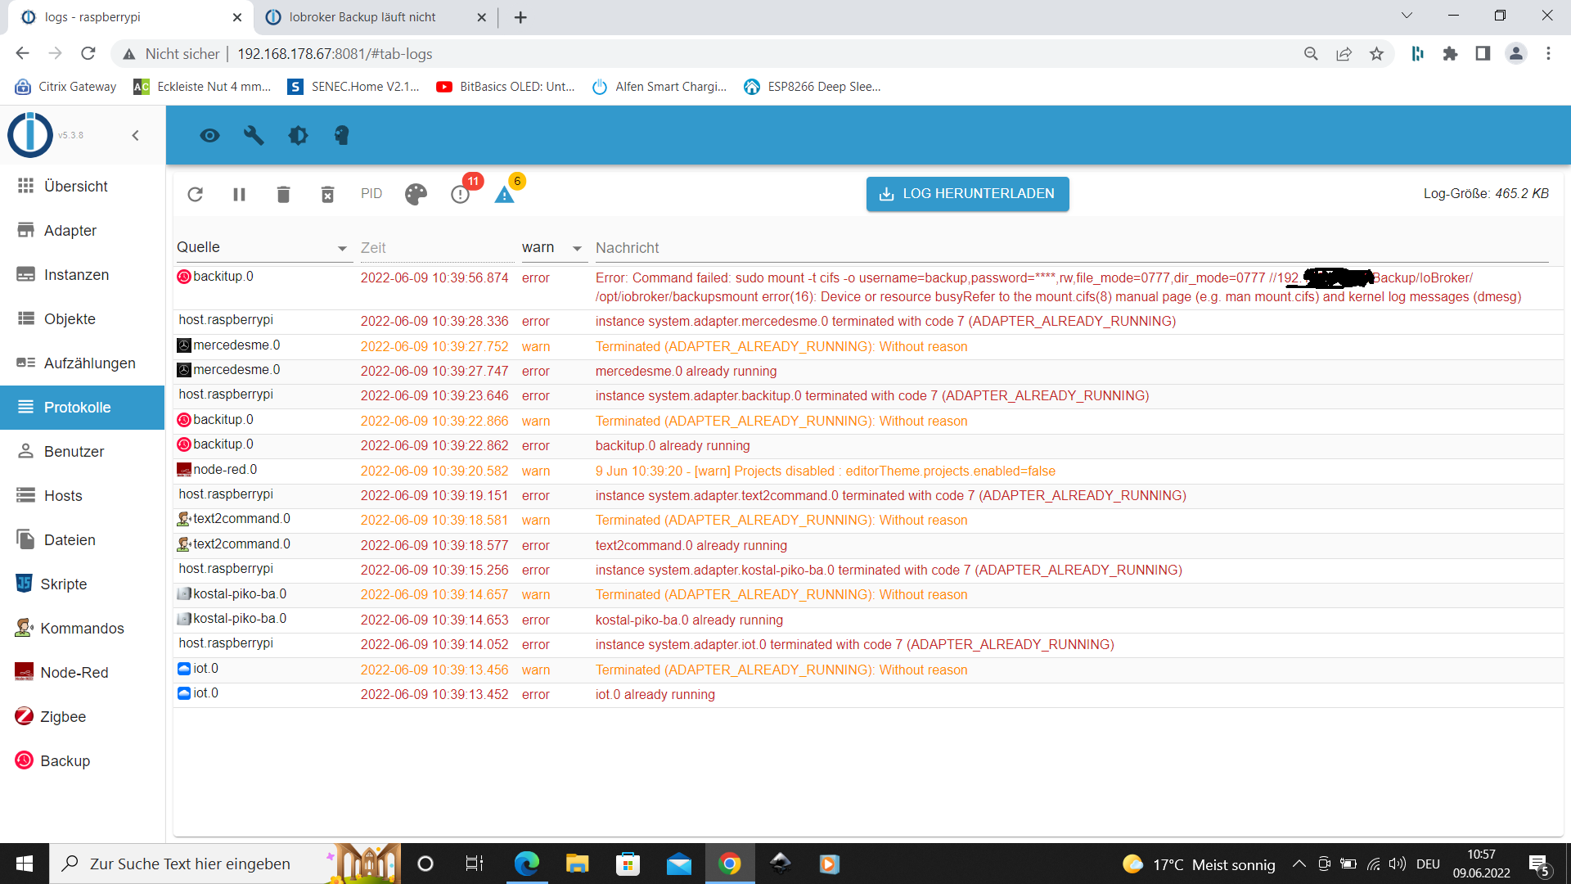
Task: Collapse the left sidebar chevron
Action: pos(136,136)
